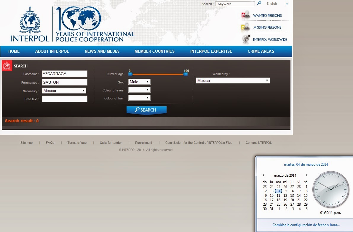Select day 31 in the calendar
Image resolution: width=353 pixels, height=232 pixels.
(272, 209)
